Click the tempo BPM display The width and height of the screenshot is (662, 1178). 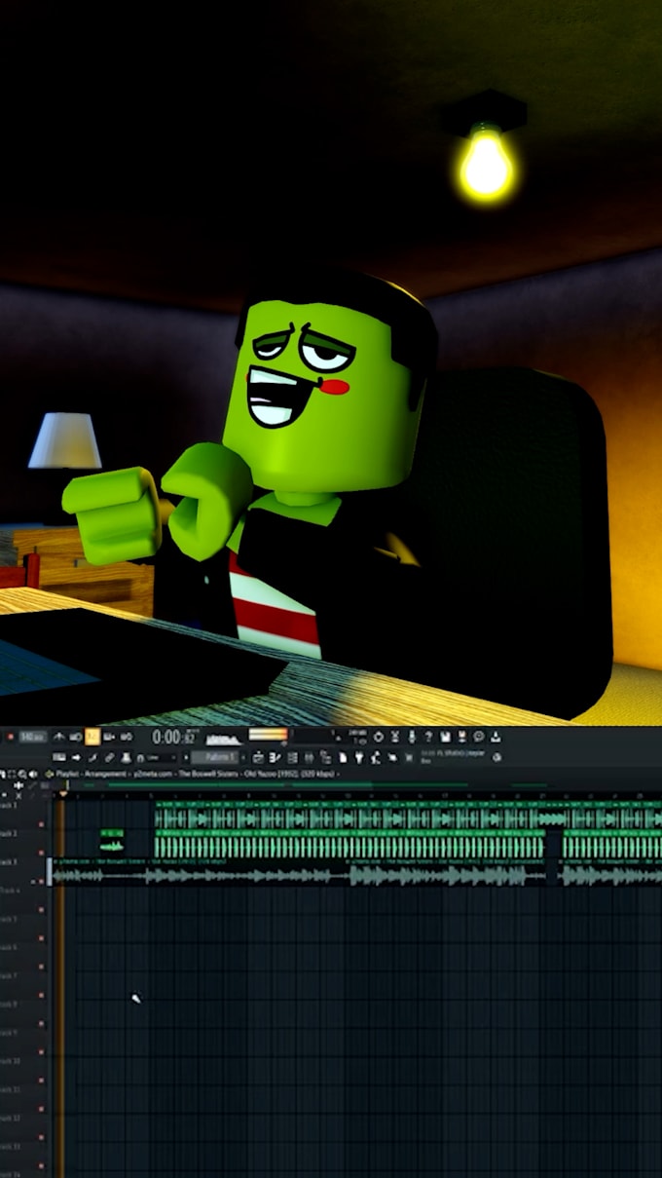pos(33,736)
